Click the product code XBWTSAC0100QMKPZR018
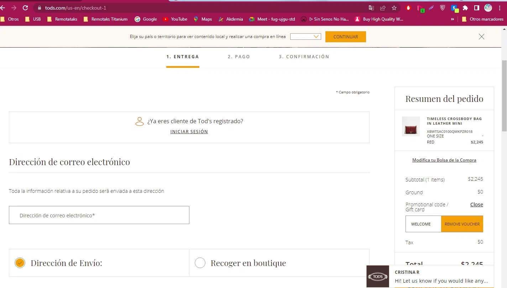 click(x=450, y=132)
